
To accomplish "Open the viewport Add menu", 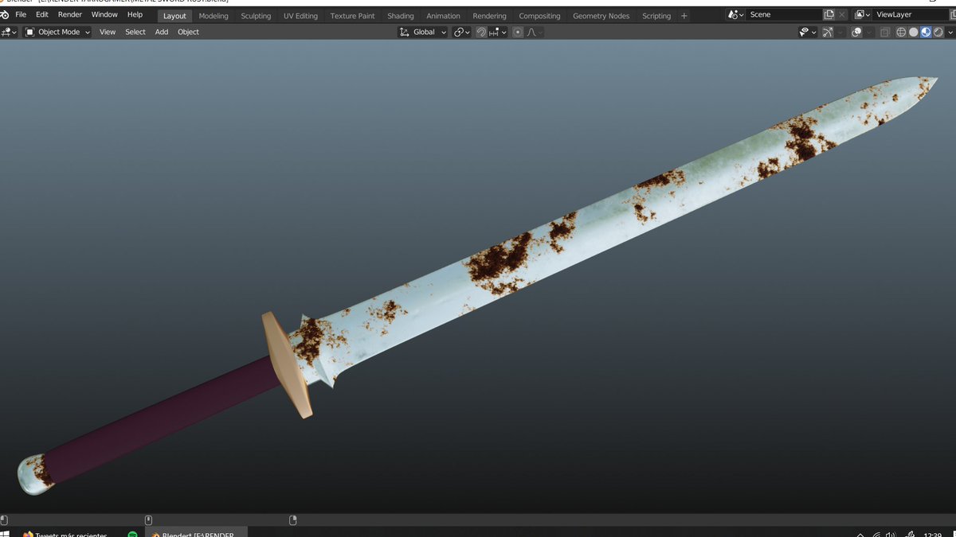I will click(x=162, y=32).
